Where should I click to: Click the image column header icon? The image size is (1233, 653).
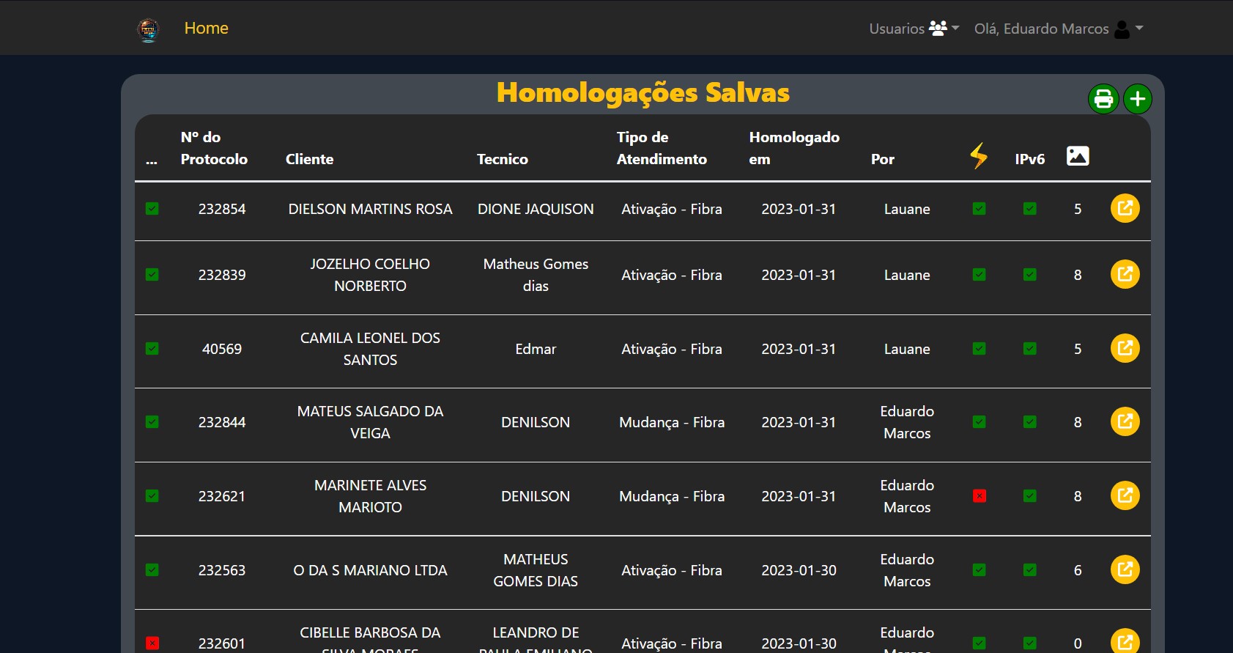coord(1078,156)
